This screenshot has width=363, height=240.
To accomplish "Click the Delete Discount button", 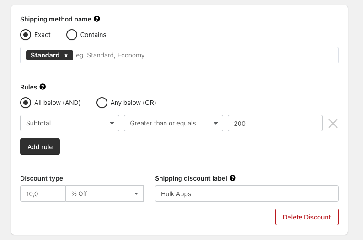I will pos(307,217).
